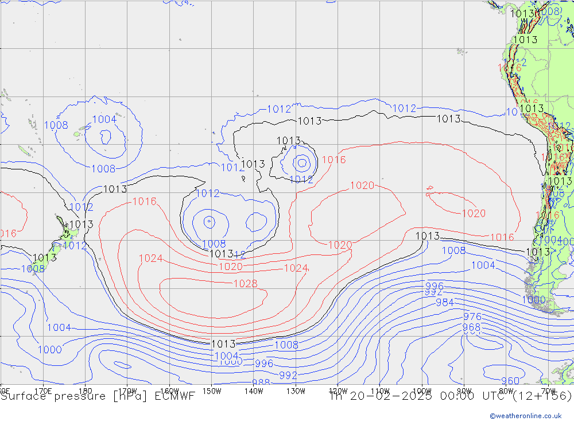This screenshot has height=421, width=574.
Task: Pick the 160W longitude axis label
Action: 169,391
